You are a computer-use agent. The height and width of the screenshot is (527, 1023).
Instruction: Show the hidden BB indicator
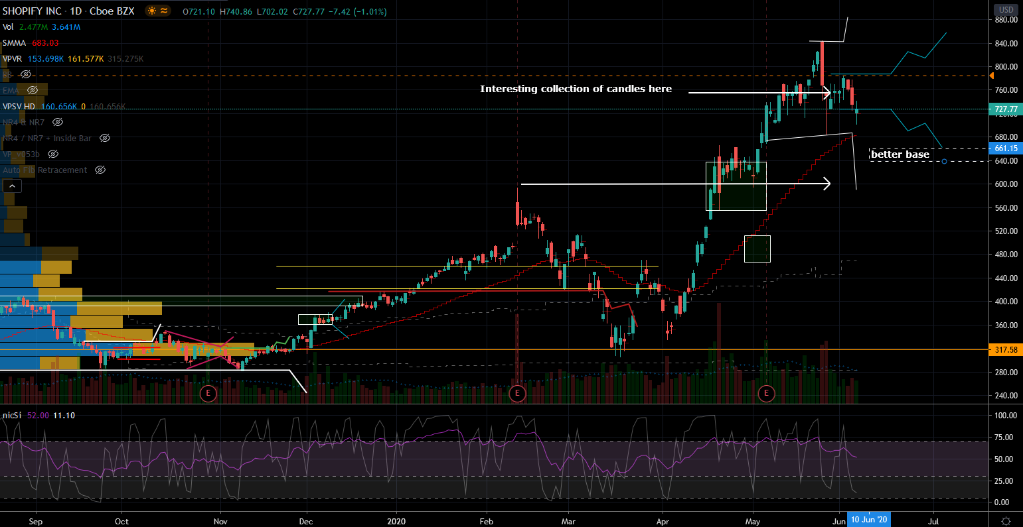(25, 74)
